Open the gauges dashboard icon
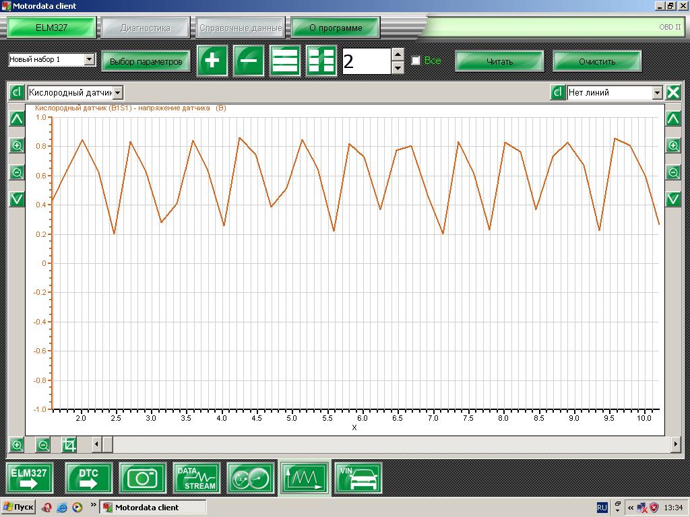Image resolution: width=690 pixels, height=517 pixels. [251, 478]
